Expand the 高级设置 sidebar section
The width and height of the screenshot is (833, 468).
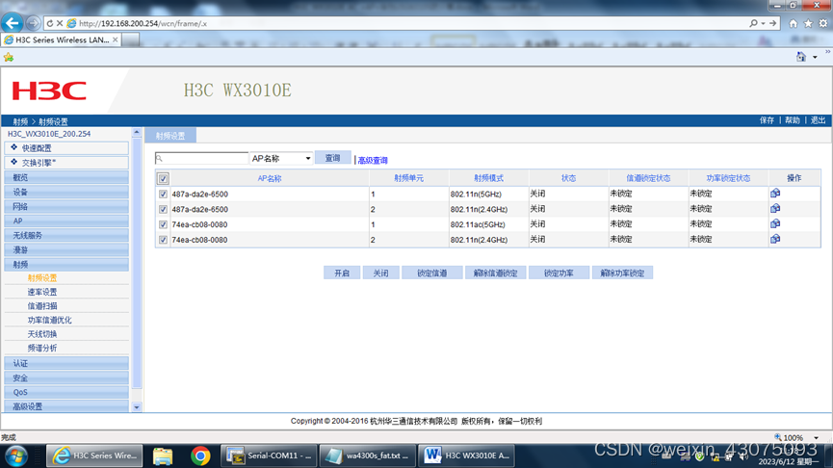[66, 406]
